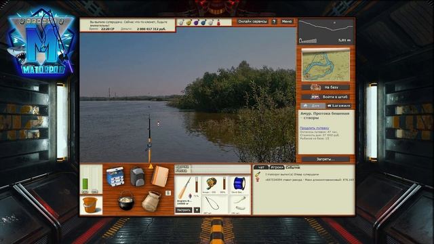Screen dimensions: 434x244
Task: Click the red potion bottle
Action: 218,22
